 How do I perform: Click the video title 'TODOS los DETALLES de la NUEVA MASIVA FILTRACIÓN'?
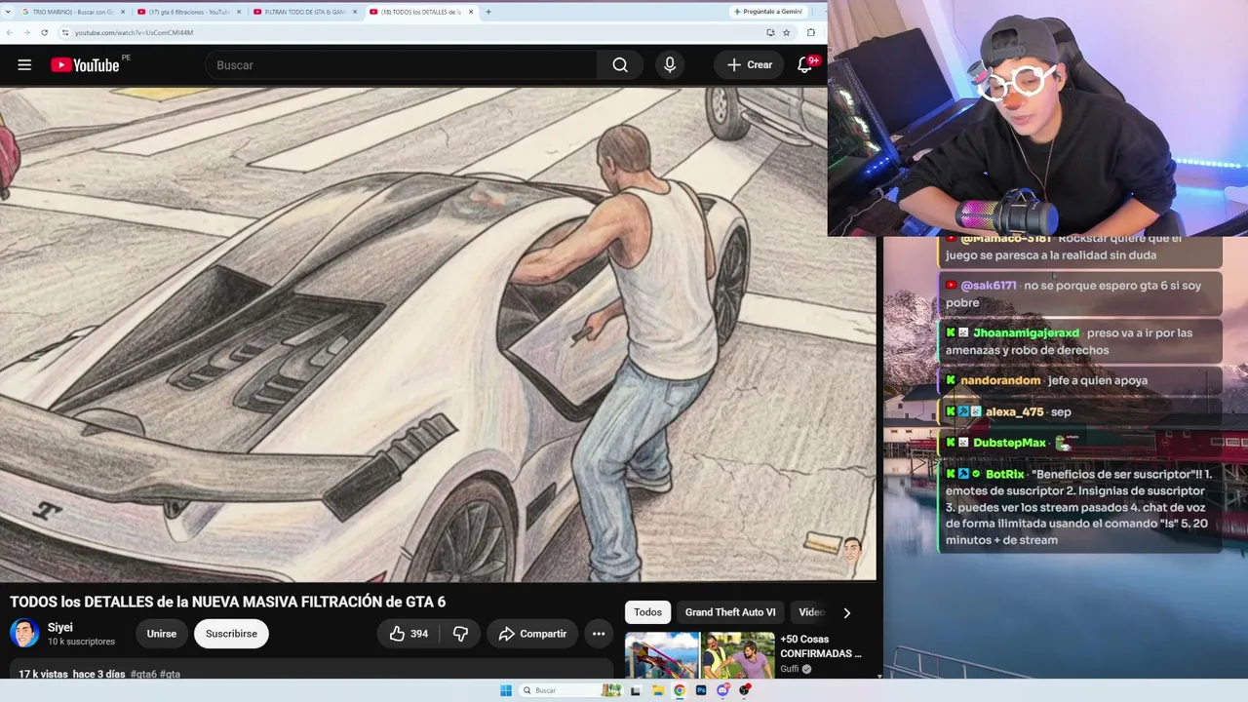[x=227, y=602]
